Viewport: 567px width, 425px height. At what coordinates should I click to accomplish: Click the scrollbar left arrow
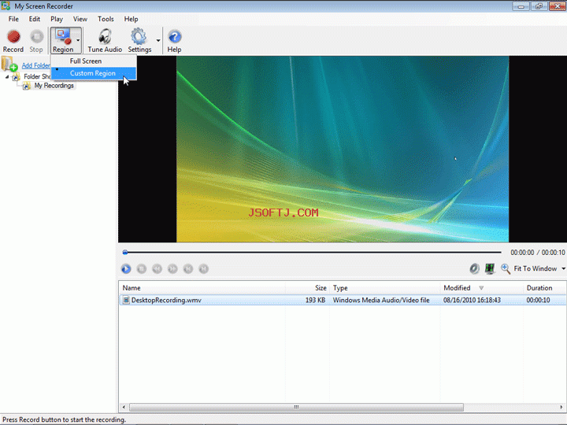pyautogui.click(x=124, y=408)
